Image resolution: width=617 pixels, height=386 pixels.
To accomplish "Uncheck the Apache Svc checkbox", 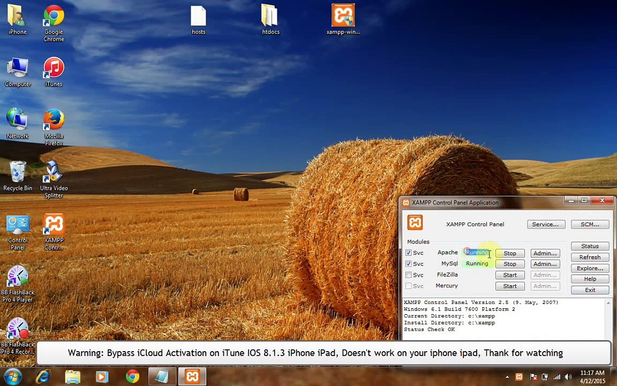I will pos(409,253).
